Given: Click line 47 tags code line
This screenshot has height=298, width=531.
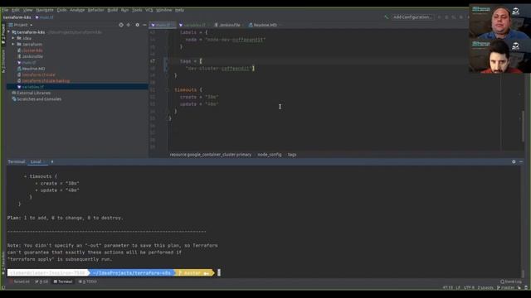Looking at the screenshot, I should [x=191, y=61].
